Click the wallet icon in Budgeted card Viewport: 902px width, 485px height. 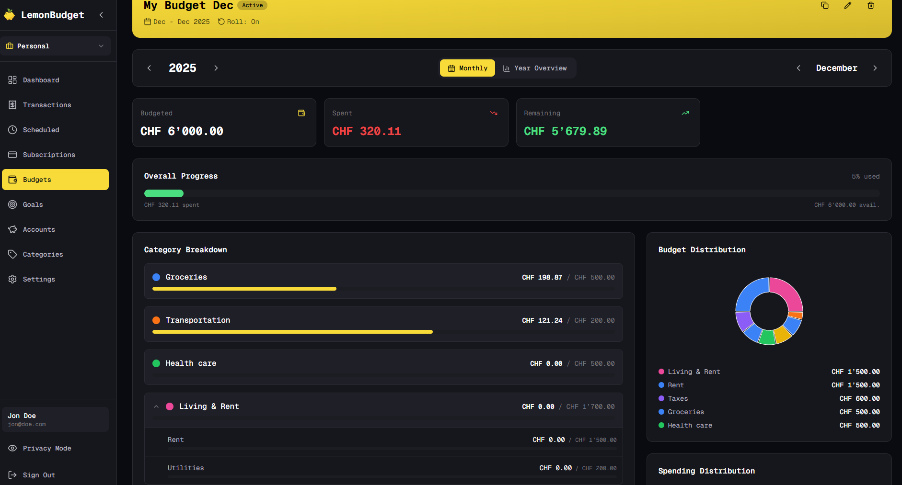tap(301, 113)
